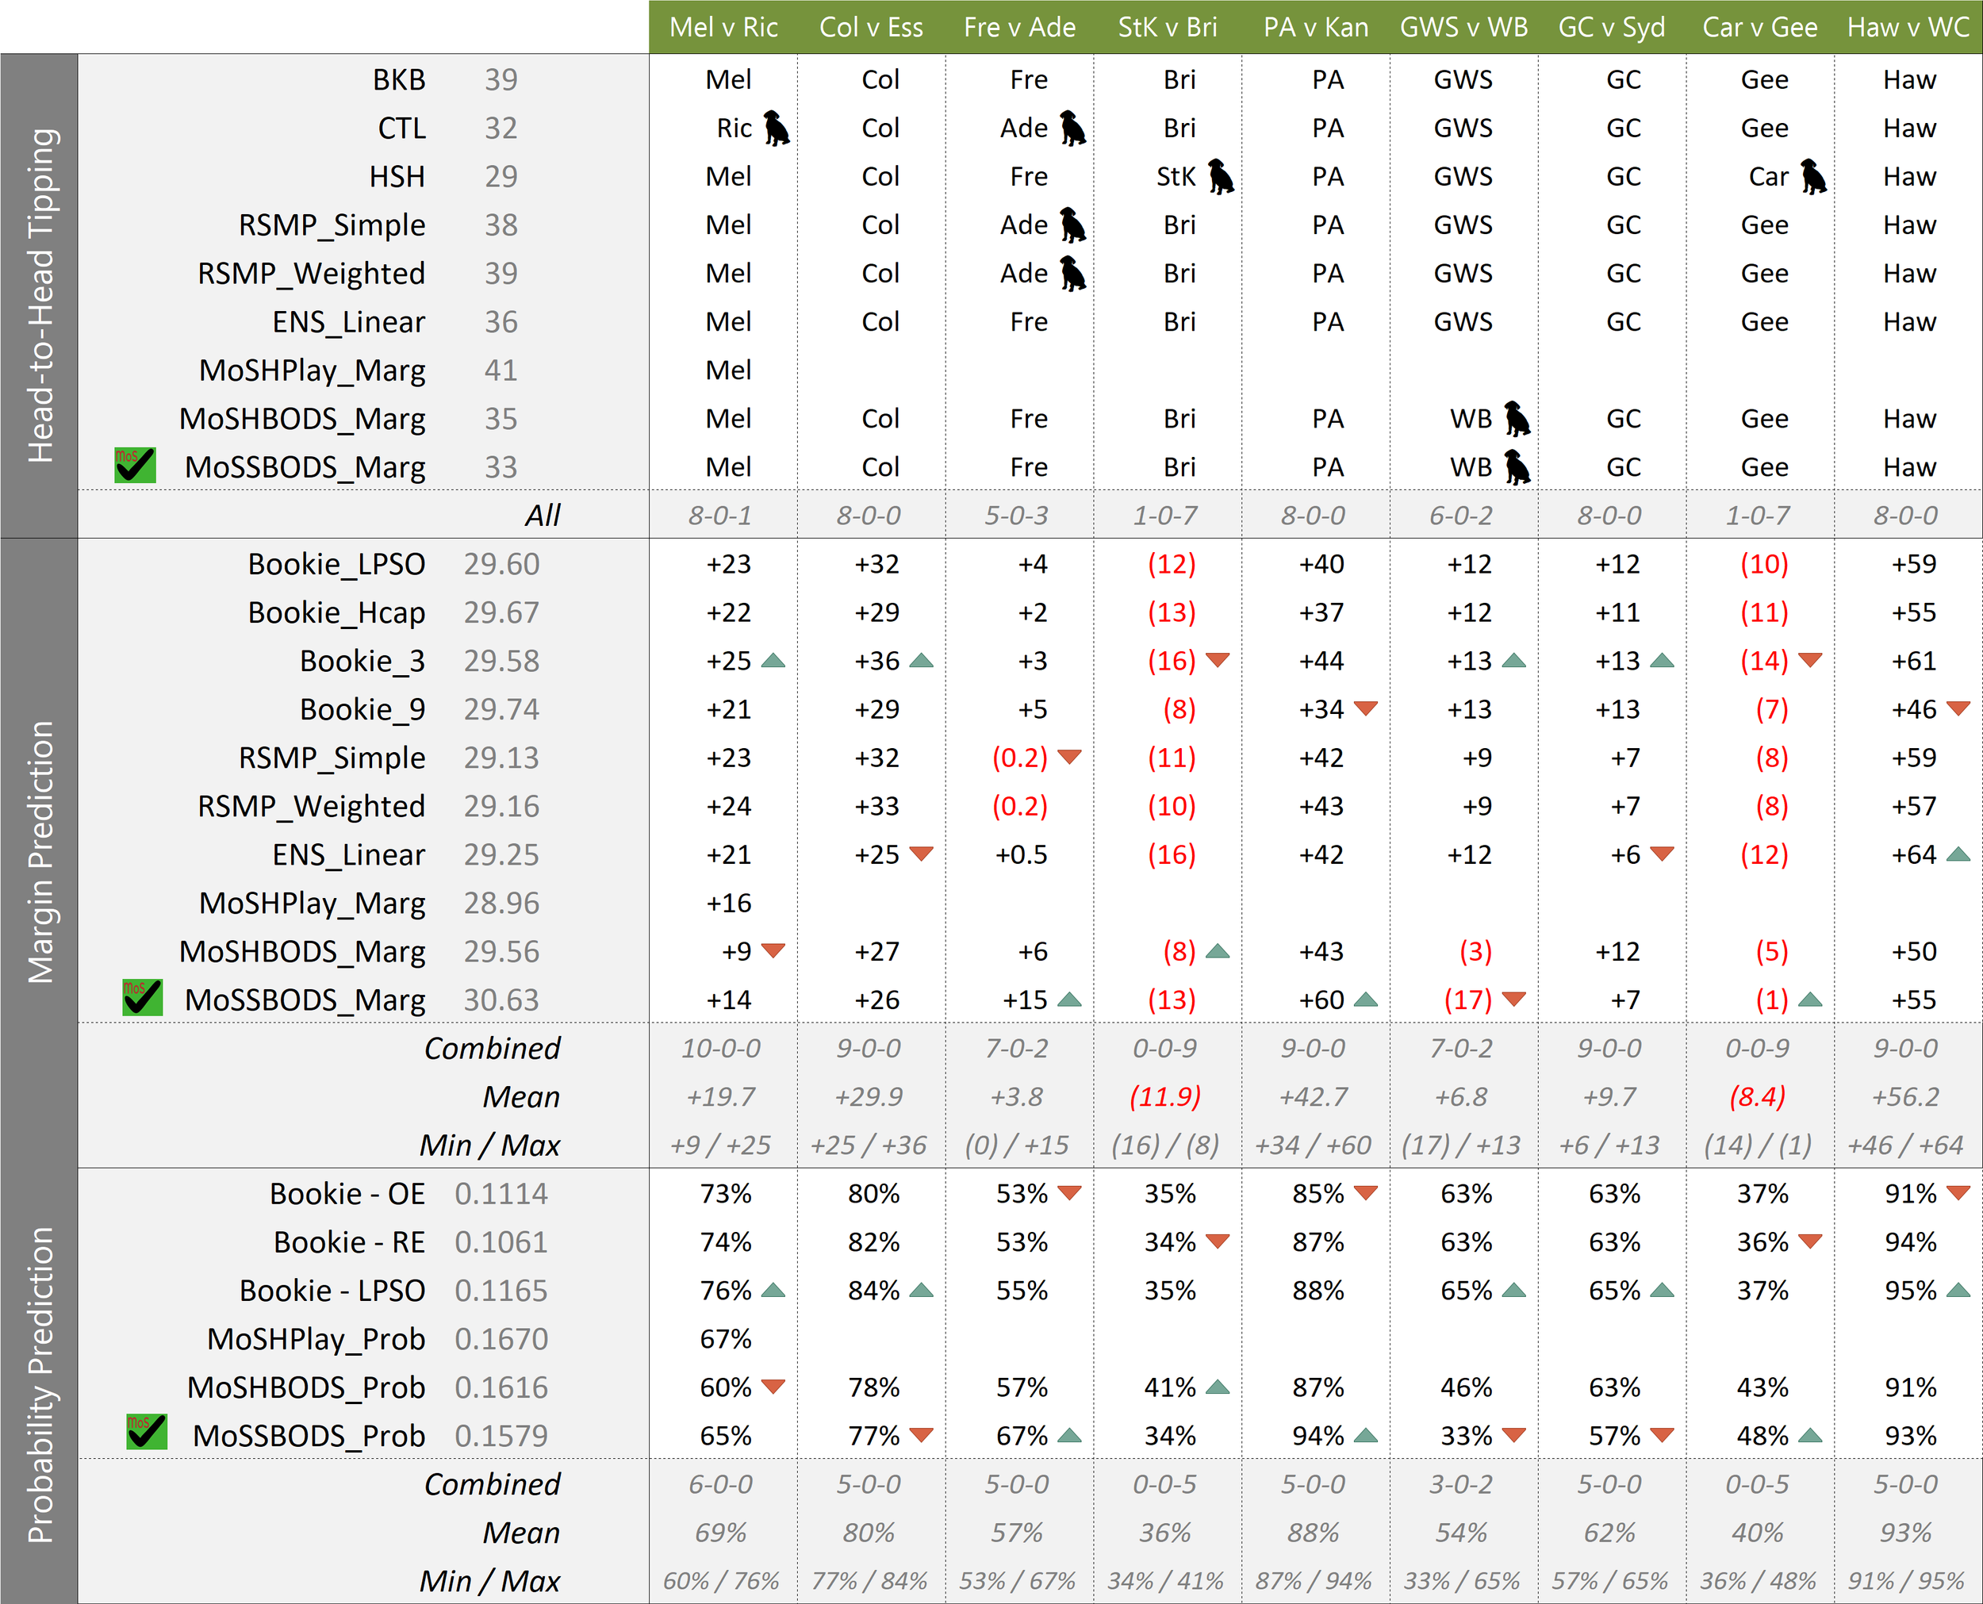This screenshot has height=1604, width=1983.
Task: Click up triangle by Bookie - LPSO's 84%
Action: pyautogui.click(x=922, y=1291)
